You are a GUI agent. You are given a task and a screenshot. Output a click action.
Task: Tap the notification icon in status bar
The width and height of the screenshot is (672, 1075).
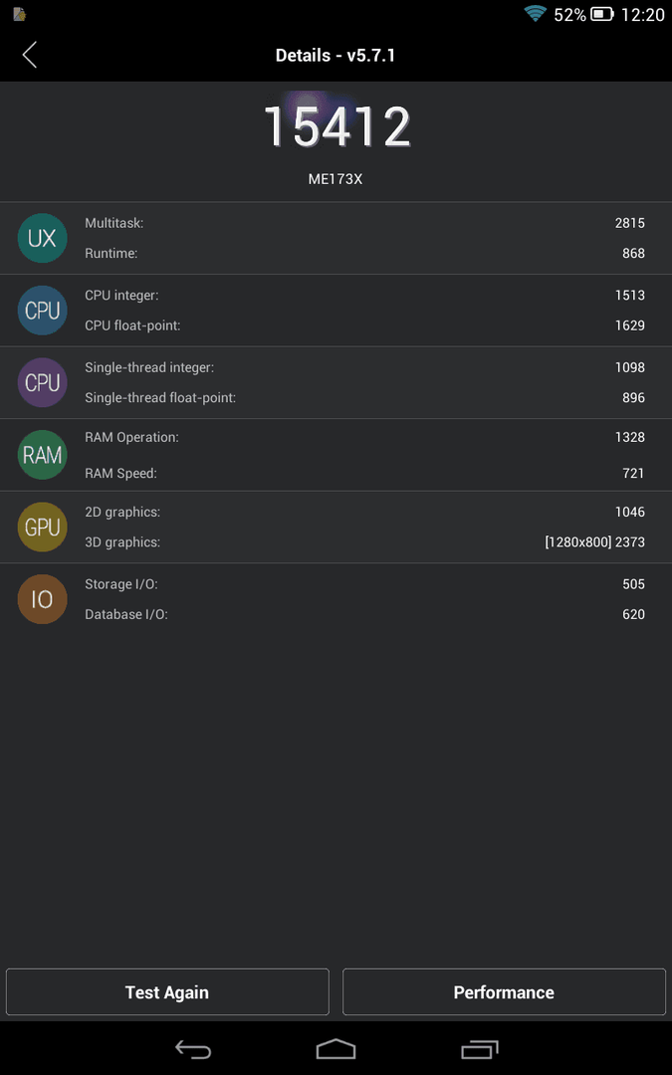pyautogui.click(x=19, y=14)
